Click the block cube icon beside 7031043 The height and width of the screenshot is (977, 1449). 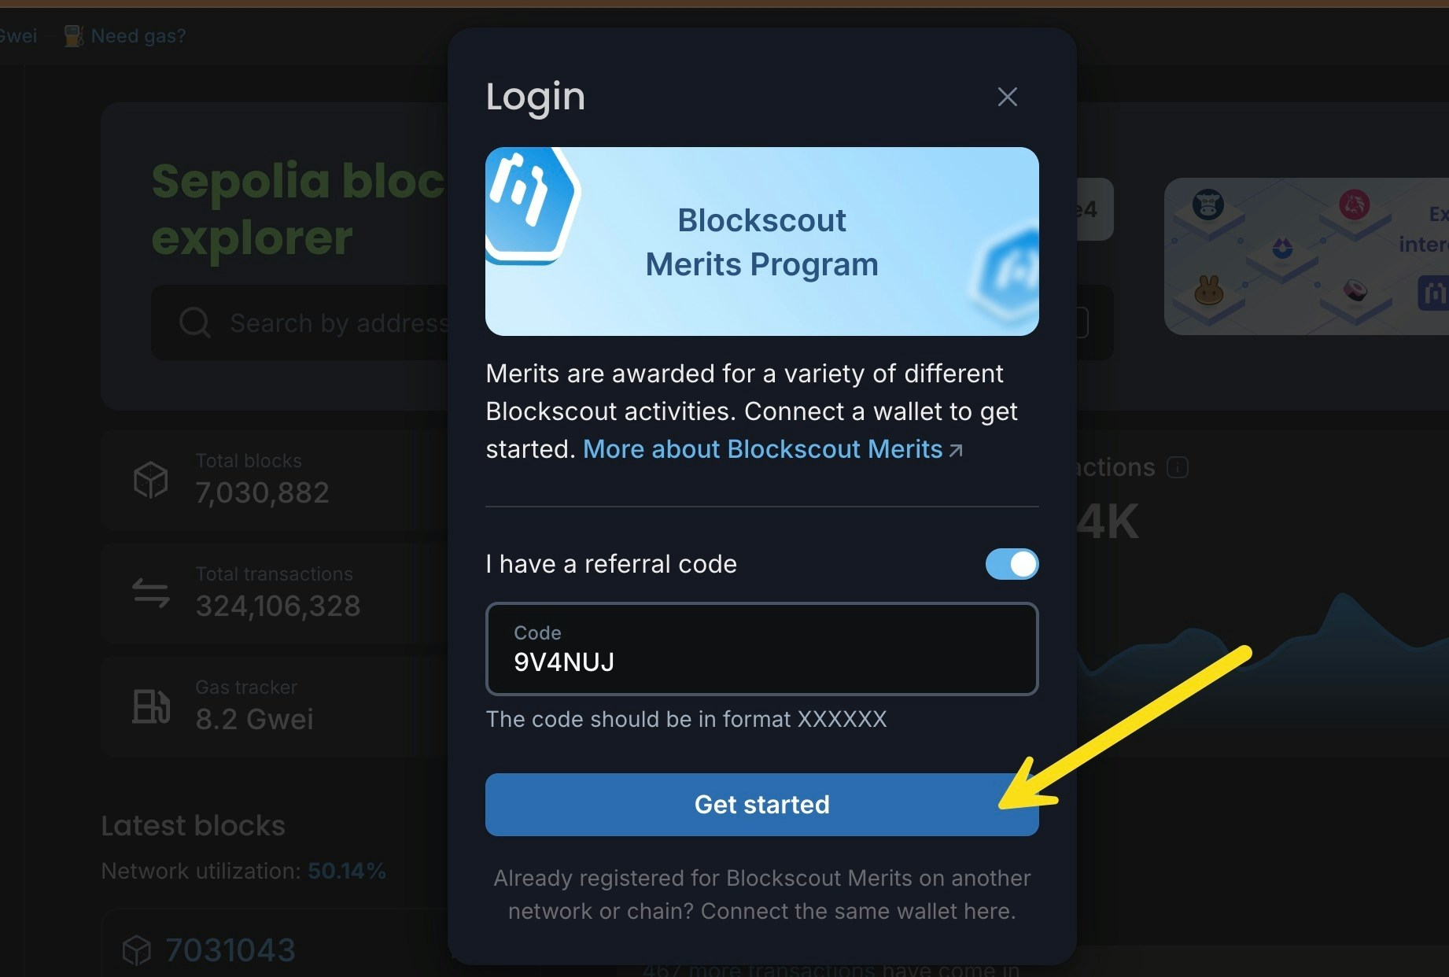[x=137, y=950]
